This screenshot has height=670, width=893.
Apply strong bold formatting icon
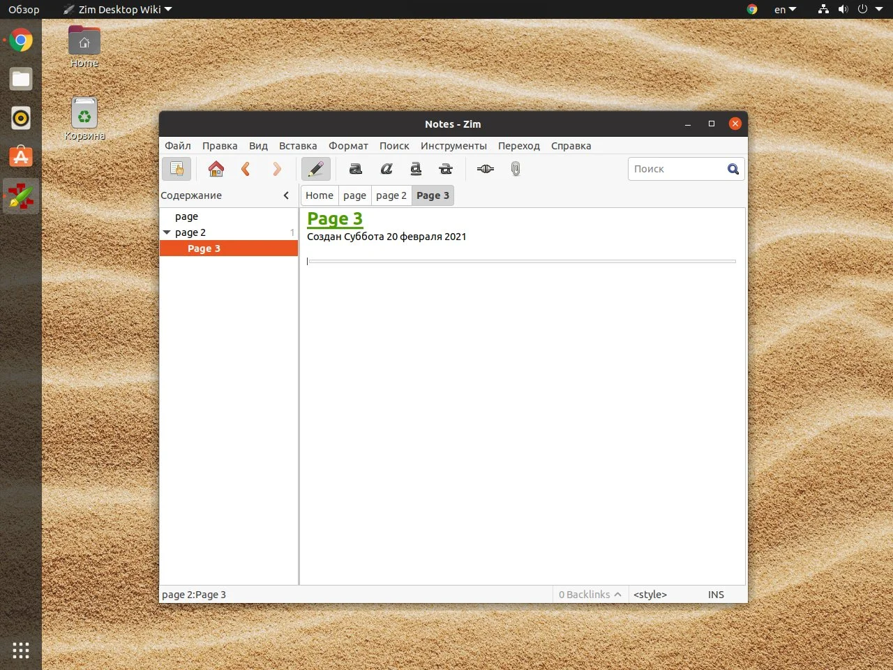point(356,169)
